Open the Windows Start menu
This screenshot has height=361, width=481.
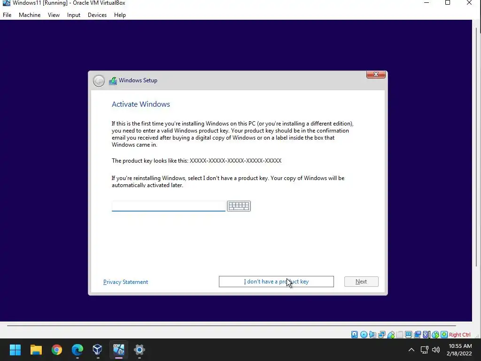(15, 349)
